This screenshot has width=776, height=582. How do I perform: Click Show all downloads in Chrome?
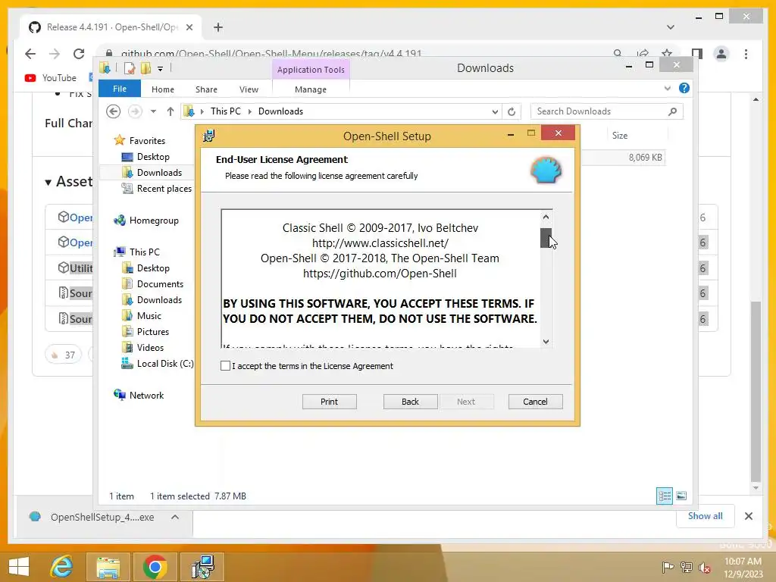coord(706,515)
